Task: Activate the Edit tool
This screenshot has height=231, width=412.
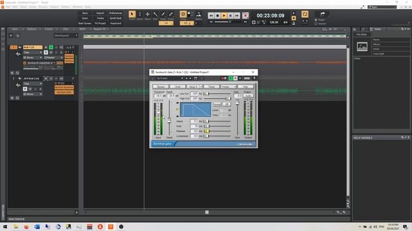Action: tap(155, 15)
